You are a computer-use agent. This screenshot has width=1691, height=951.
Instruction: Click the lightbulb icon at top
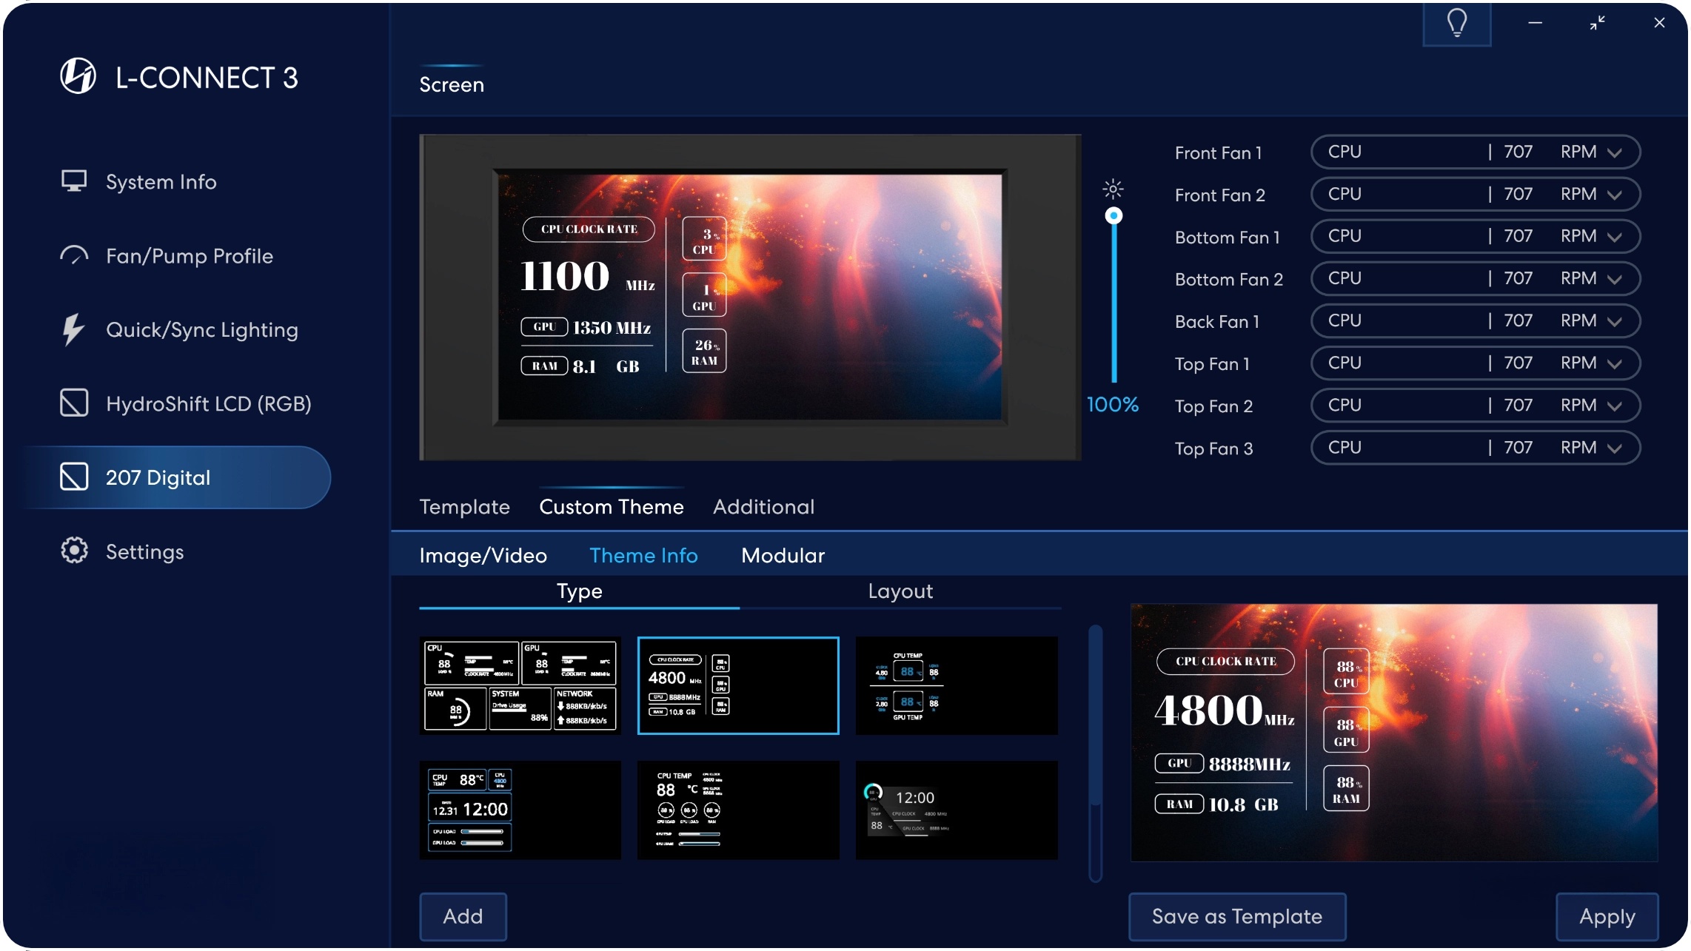point(1456,24)
